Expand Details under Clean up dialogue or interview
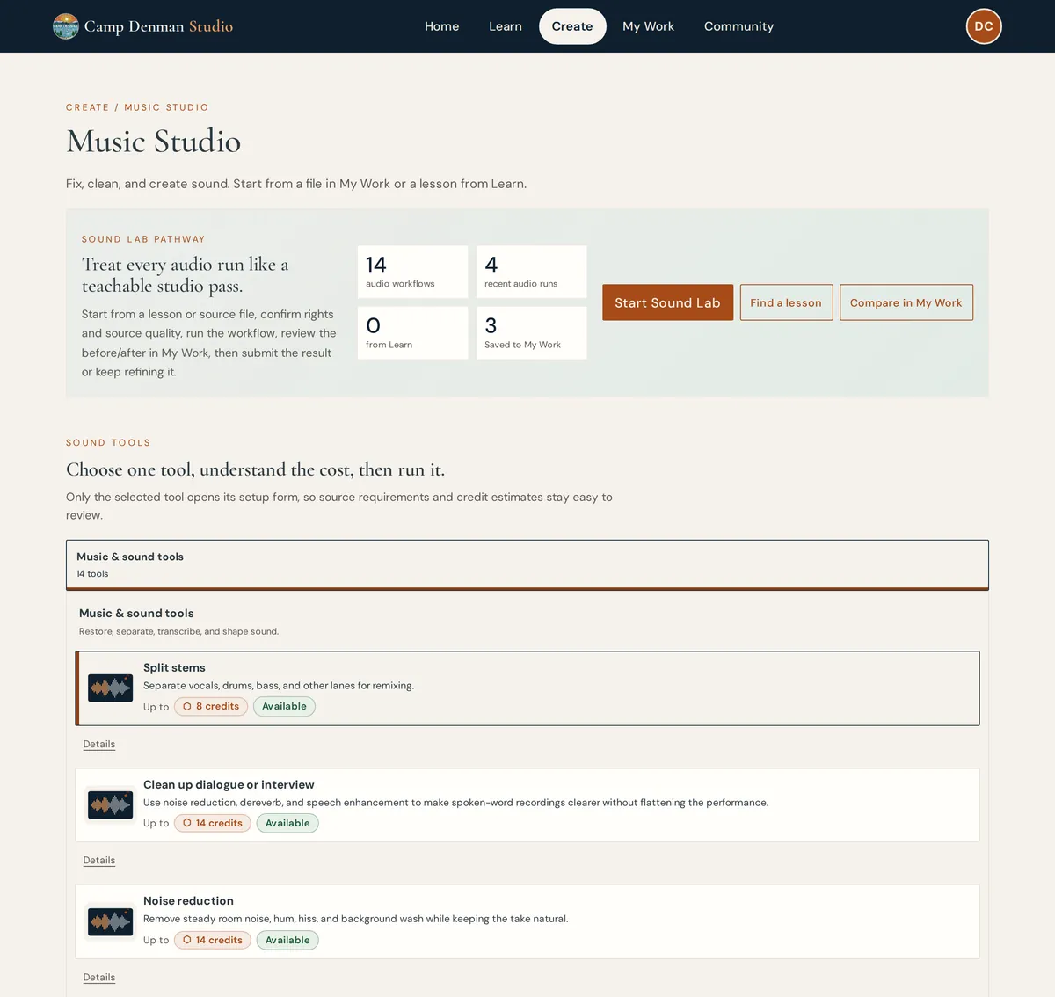The image size is (1055, 997). 99,861
